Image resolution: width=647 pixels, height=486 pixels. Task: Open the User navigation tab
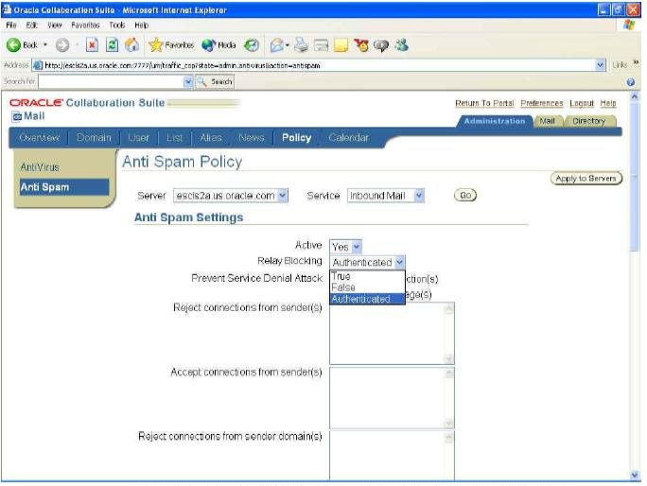click(138, 138)
